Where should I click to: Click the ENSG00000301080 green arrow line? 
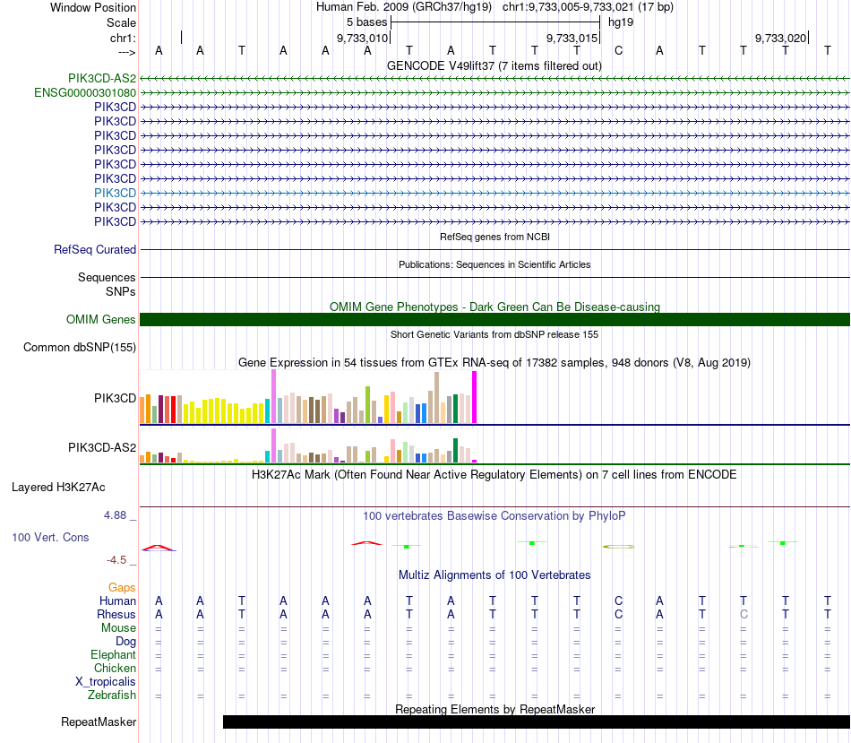pos(494,93)
